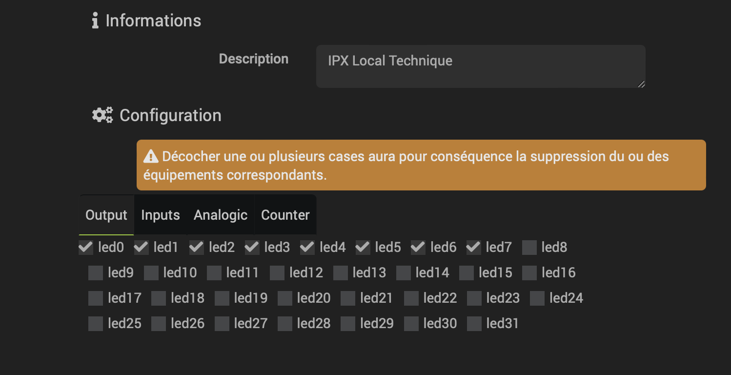Click the warning triangle in the orange banner
731x375 pixels.
pyautogui.click(x=150, y=156)
